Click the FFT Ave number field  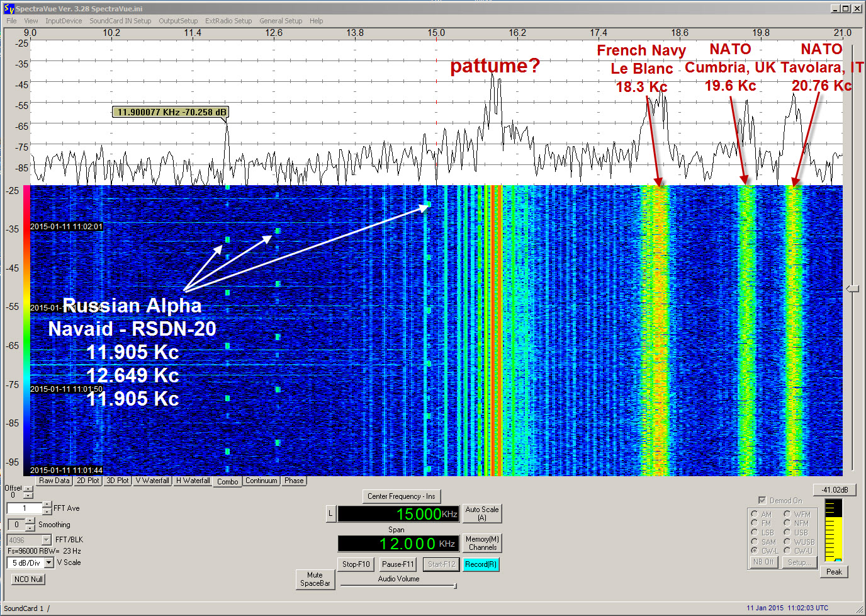pos(24,508)
